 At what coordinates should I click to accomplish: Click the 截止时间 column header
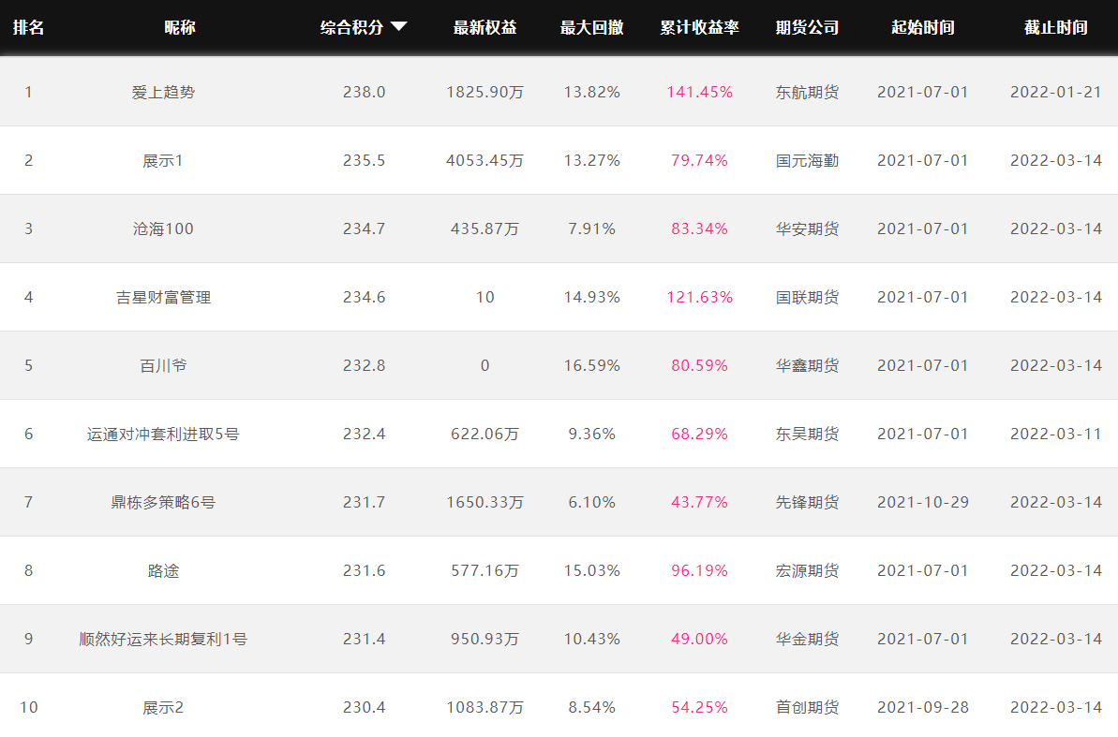point(1056,27)
